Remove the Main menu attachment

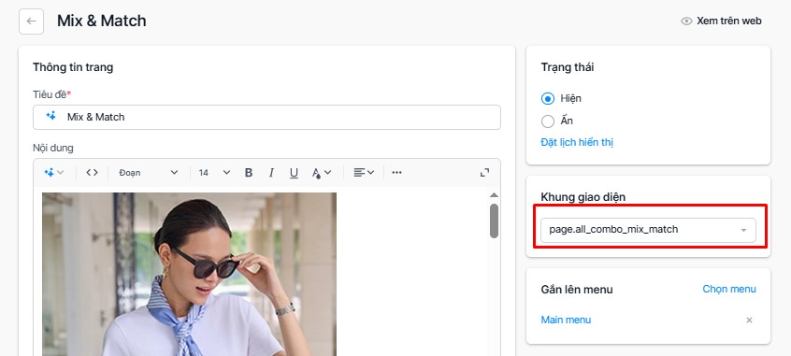click(749, 320)
